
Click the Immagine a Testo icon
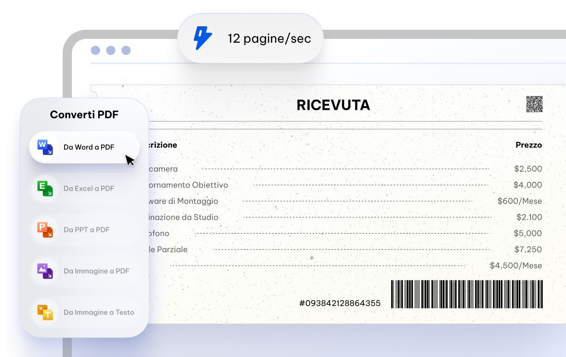45,312
